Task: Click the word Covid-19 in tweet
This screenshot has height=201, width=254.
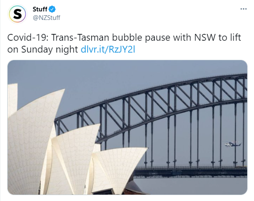Action: 28,37
